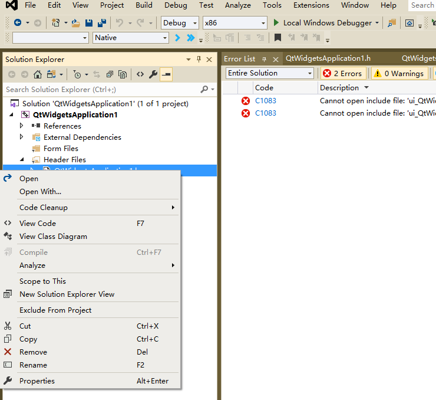Expand the References node
This screenshot has height=400, width=436.
point(21,126)
